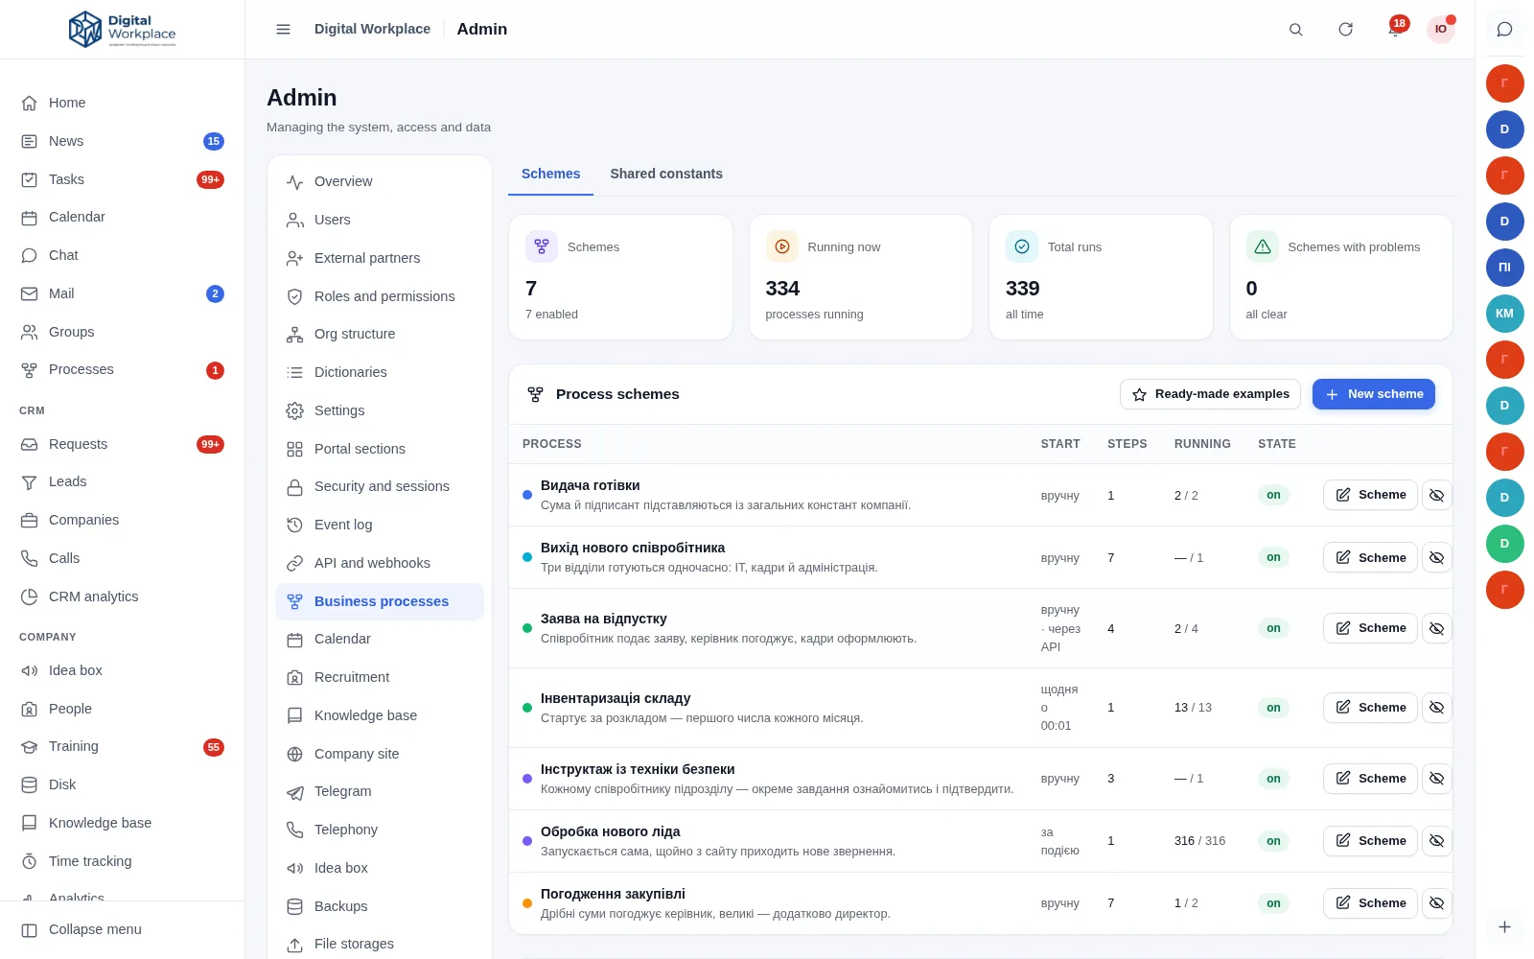1534x959 pixels.
Task: Edit scheme for Видача готівки
Action: click(1370, 495)
